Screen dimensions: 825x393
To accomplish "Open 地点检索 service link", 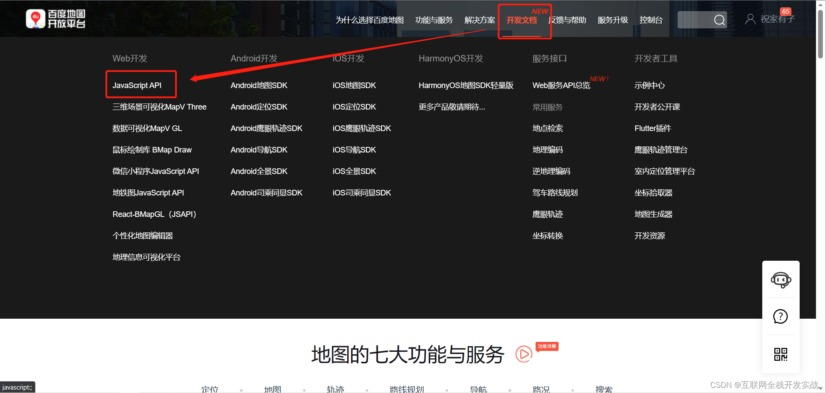I will click(547, 128).
